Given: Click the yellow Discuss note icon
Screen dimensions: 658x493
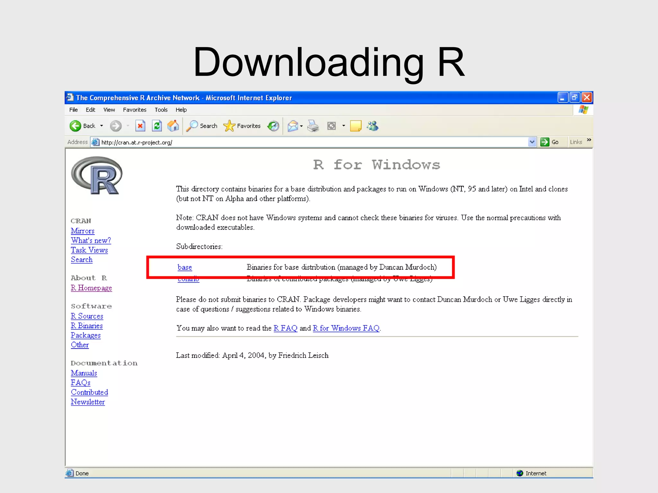Looking at the screenshot, I should [356, 126].
